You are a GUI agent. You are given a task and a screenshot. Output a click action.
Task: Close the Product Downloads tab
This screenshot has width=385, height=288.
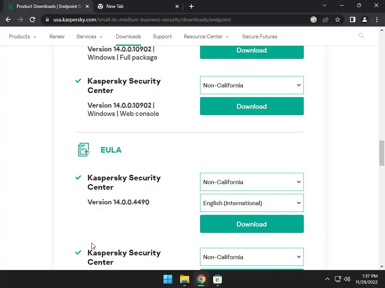point(87,6)
